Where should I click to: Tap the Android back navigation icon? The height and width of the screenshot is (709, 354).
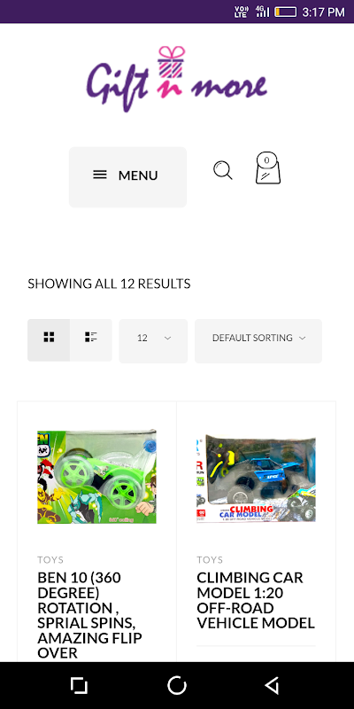[272, 685]
